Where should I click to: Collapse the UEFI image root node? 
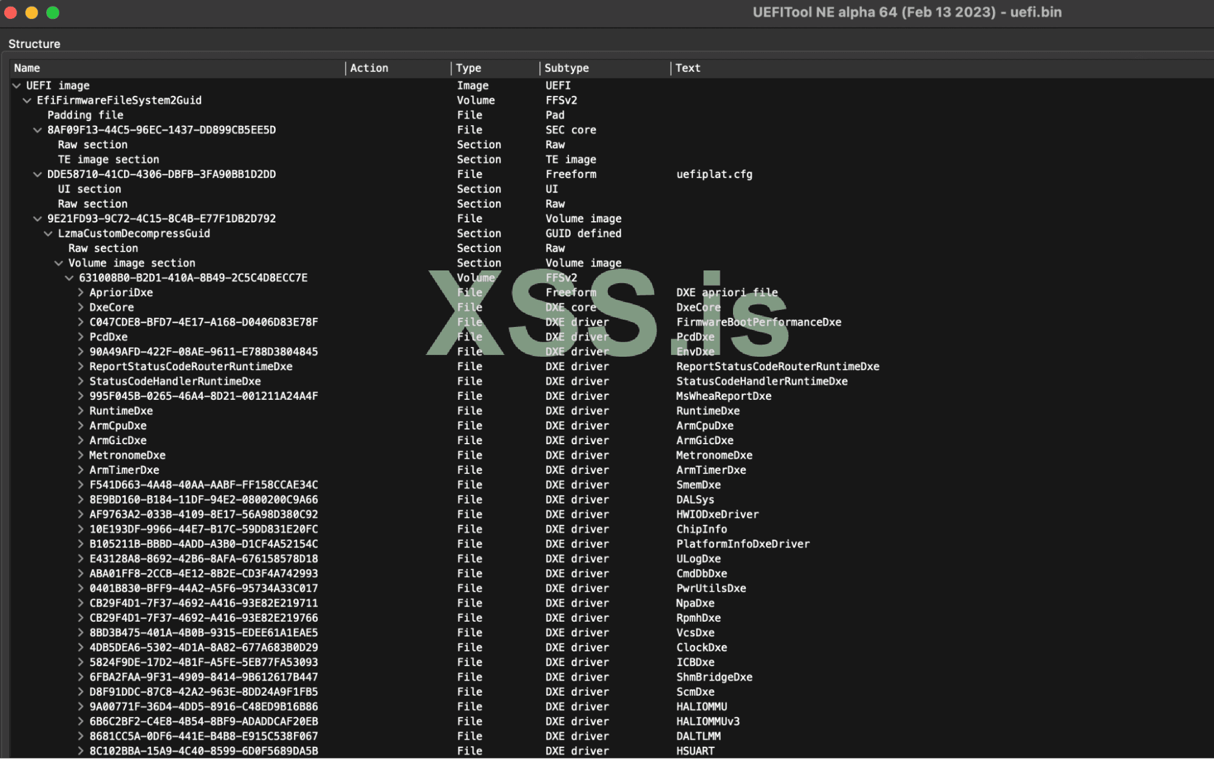pyautogui.click(x=16, y=86)
